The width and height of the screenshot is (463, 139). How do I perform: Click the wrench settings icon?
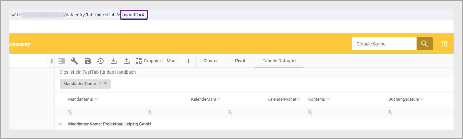click(x=74, y=61)
